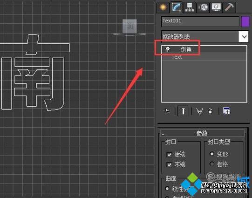Open the Display panel icon
Viewport: 252px width, 198px height.
pos(216,7)
